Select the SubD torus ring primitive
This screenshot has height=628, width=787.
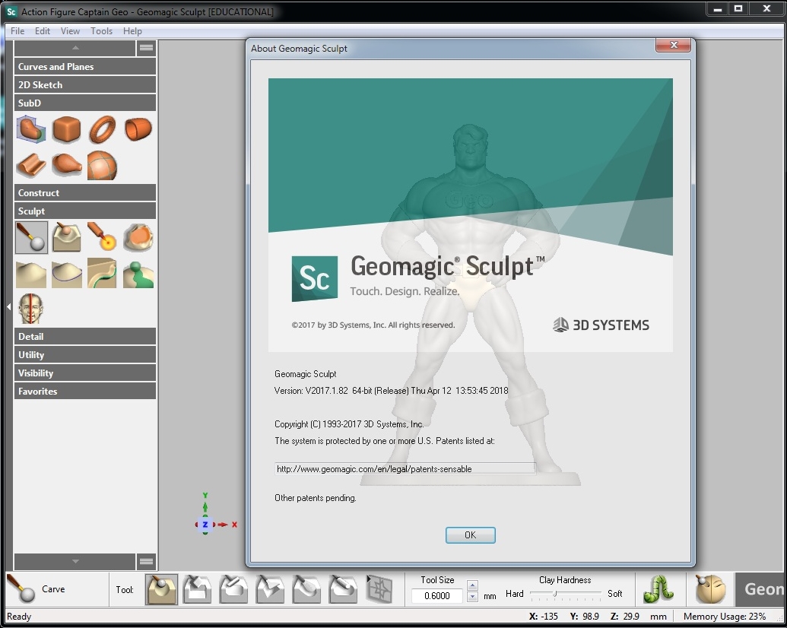103,129
